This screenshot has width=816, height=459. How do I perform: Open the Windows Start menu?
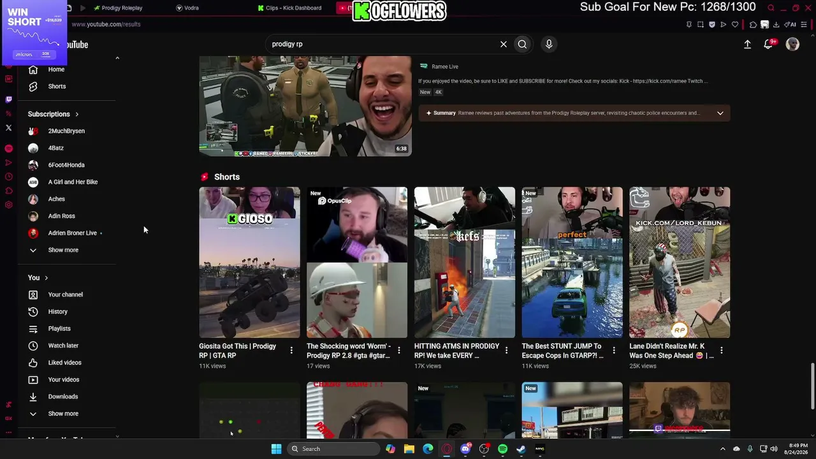tap(276, 449)
